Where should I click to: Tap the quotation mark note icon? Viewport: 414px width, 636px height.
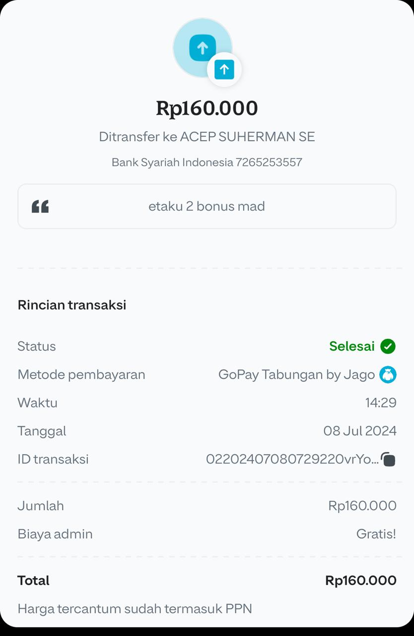[x=40, y=206]
